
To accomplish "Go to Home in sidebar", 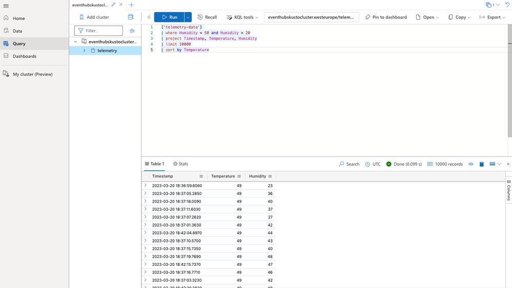I will [x=18, y=18].
